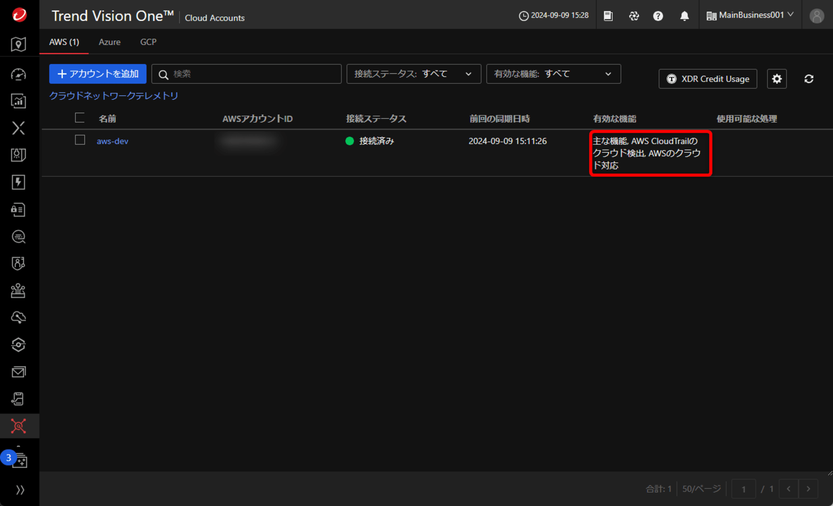The width and height of the screenshot is (833, 506).
Task: Open the chart report sidebar icon
Action: (x=18, y=101)
